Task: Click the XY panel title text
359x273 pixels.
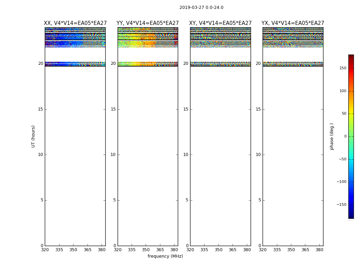Action: click(x=221, y=23)
